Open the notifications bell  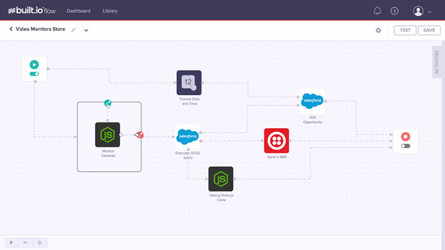(x=377, y=11)
